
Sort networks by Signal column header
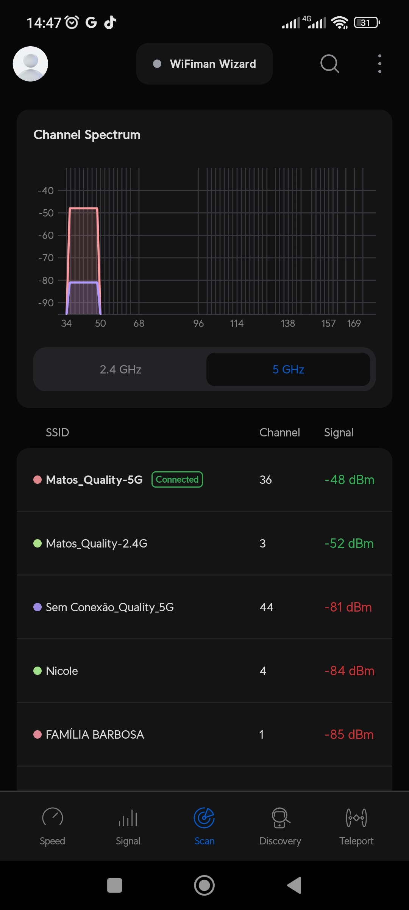pyautogui.click(x=339, y=433)
